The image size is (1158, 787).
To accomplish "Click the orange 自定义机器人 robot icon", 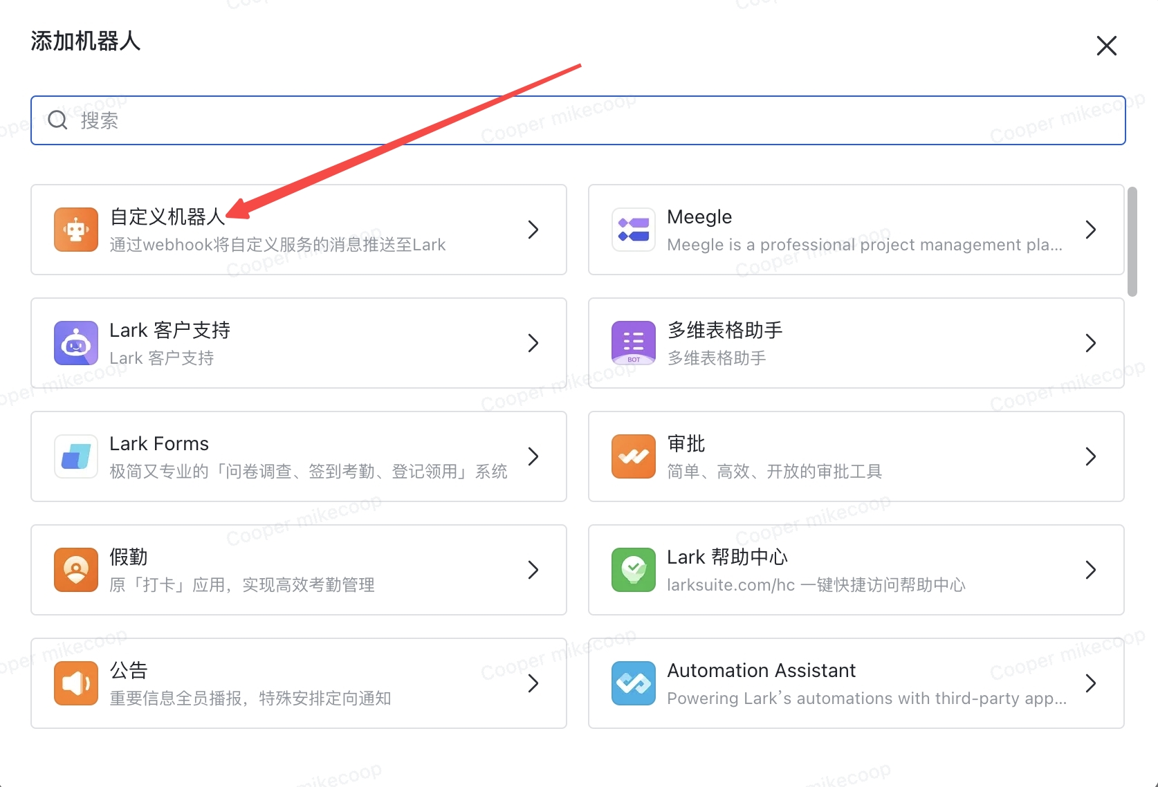I will point(76,230).
